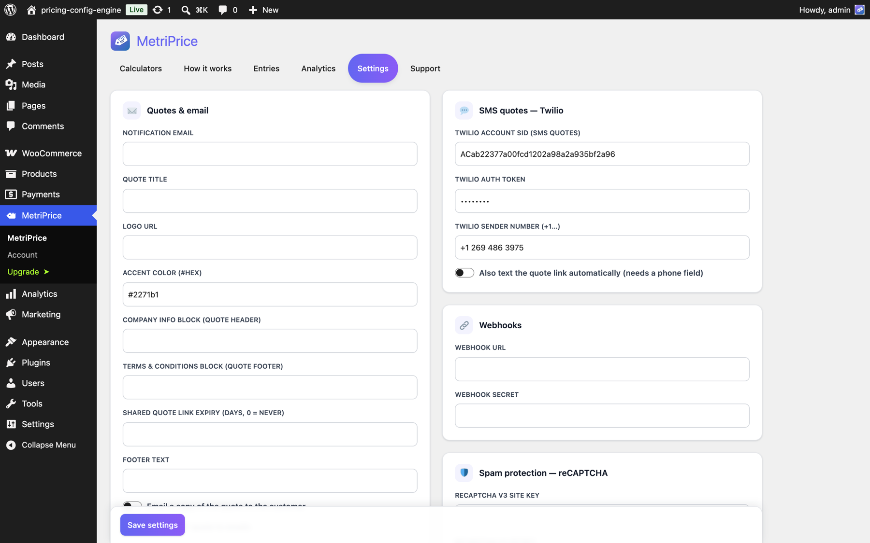Click the Accent Color hex field

(270, 294)
